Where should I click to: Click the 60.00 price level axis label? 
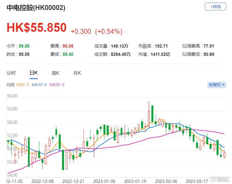click(x=12, y=96)
